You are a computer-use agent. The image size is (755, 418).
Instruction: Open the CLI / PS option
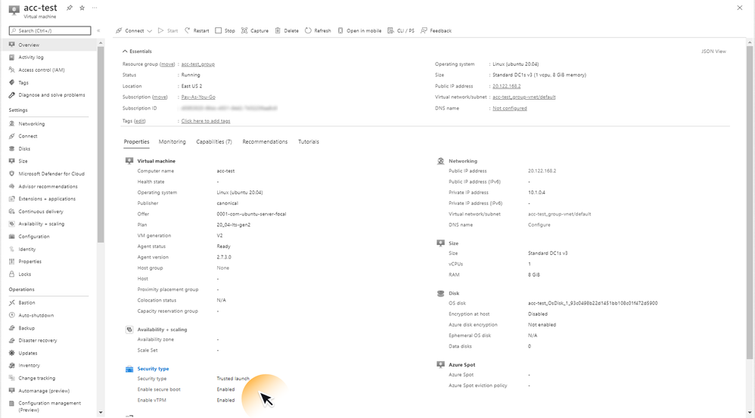tap(401, 30)
